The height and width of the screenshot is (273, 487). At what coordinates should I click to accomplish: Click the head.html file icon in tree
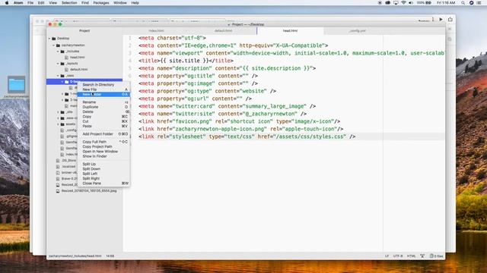[67, 58]
